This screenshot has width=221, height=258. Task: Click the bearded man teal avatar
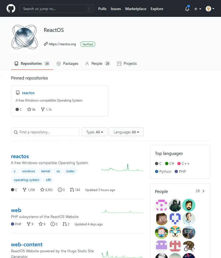pos(189,205)
